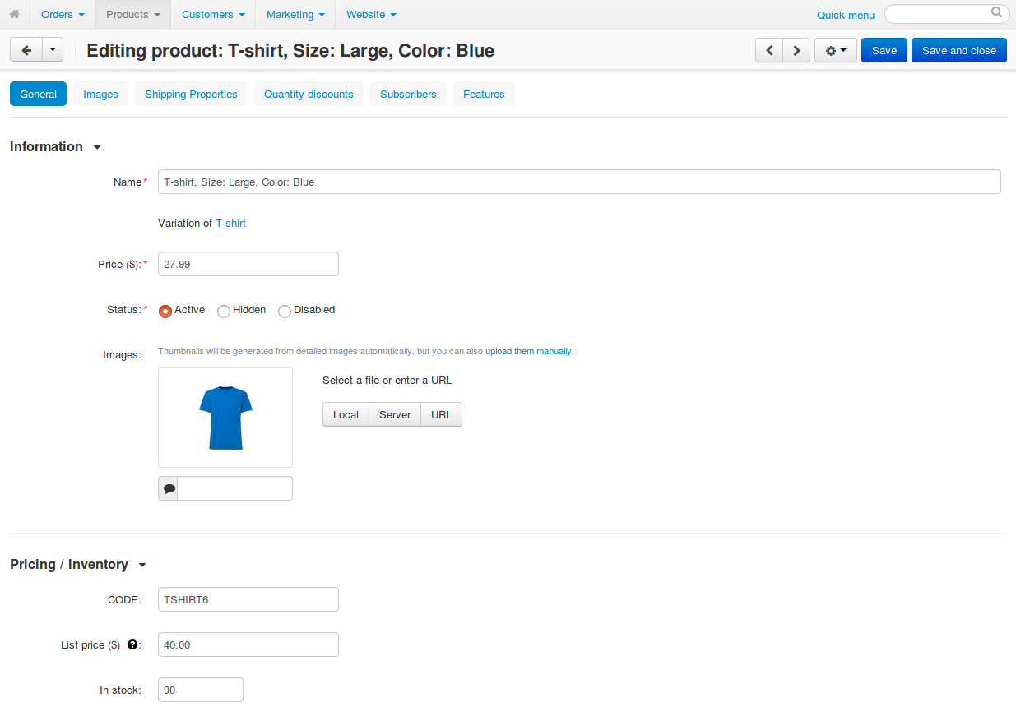Go to the home icon in top menu

point(14,14)
